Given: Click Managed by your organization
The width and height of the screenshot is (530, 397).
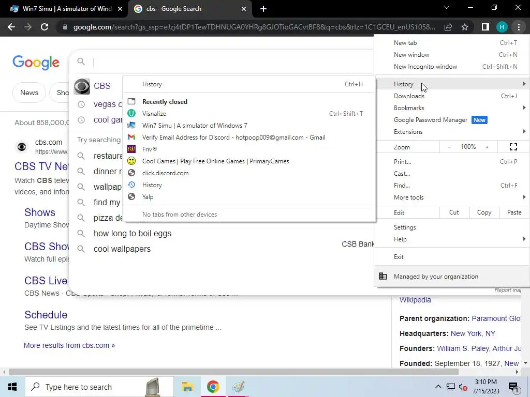Looking at the screenshot, I should (x=452, y=276).
